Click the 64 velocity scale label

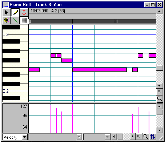point(25,127)
